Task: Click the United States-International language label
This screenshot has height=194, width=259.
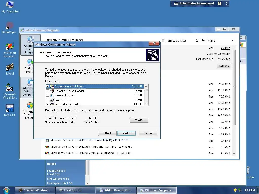Action: point(196,3)
